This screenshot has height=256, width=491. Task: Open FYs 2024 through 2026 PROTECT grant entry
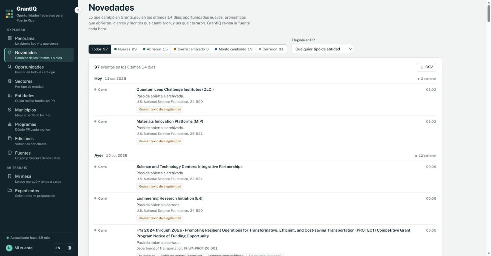pos(273,233)
